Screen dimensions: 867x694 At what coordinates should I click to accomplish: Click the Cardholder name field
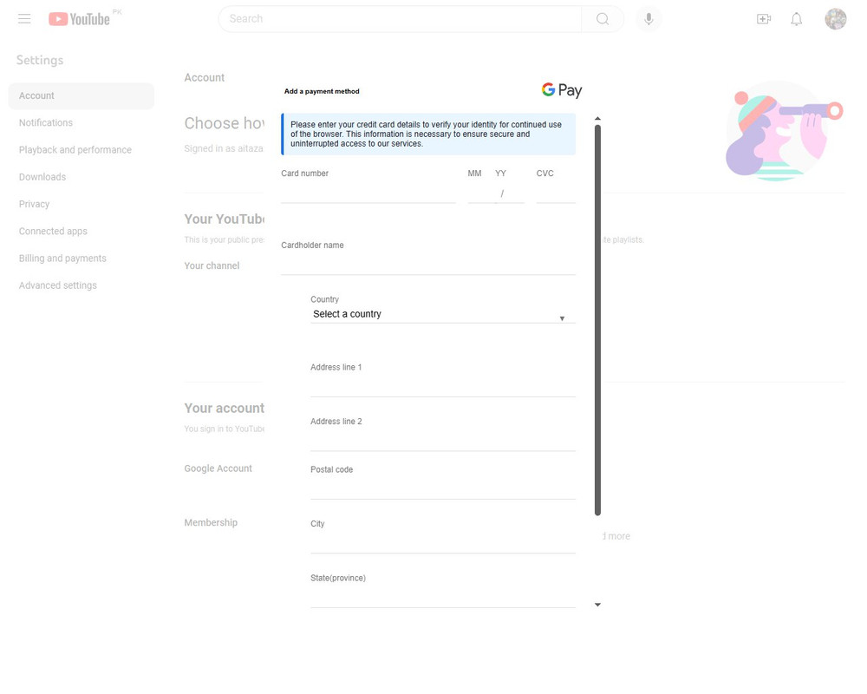pyautogui.click(x=428, y=265)
